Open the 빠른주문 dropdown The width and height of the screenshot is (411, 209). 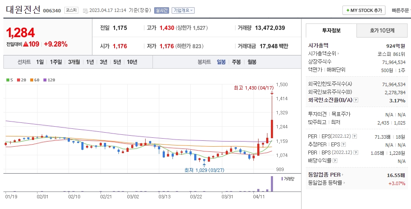tap(401, 11)
